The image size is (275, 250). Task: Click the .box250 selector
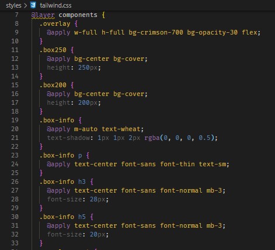click(x=53, y=50)
